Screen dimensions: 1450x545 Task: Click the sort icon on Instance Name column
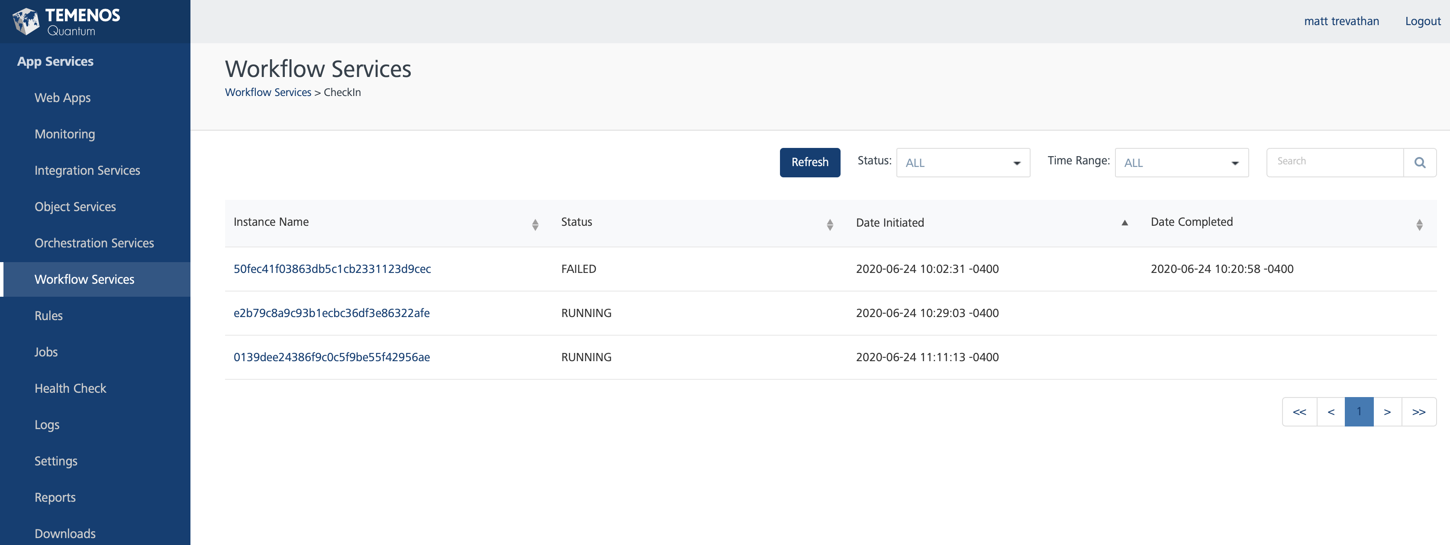tap(535, 224)
